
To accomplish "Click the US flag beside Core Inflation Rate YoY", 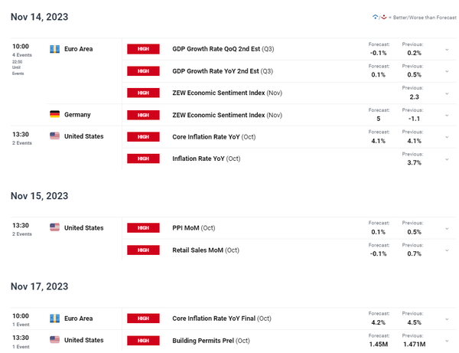I will [x=54, y=136].
